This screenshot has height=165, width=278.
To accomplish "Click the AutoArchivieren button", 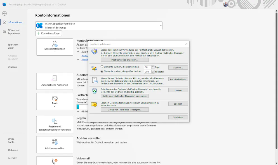I will pyautogui.click(x=178, y=79).
